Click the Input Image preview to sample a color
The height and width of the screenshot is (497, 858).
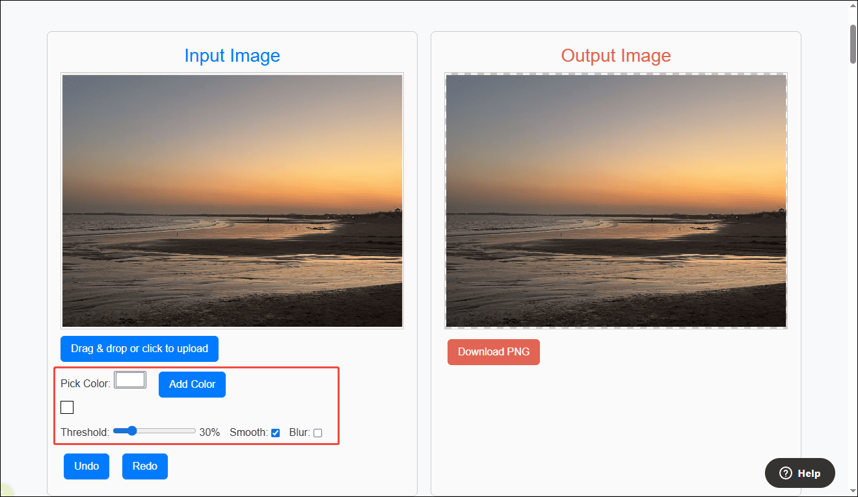click(x=232, y=199)
